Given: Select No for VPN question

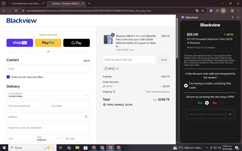Looking at the screenshot, I should 221,103.
